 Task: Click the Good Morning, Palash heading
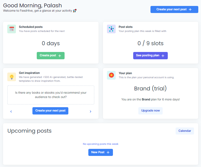32,5
